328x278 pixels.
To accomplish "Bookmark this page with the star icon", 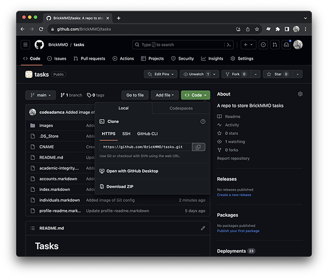I will coord(257,29).
